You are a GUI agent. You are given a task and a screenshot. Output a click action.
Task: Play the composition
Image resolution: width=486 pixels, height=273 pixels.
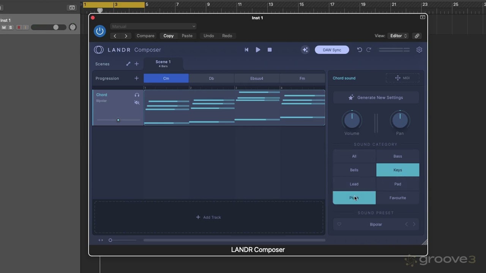point(258,50)
